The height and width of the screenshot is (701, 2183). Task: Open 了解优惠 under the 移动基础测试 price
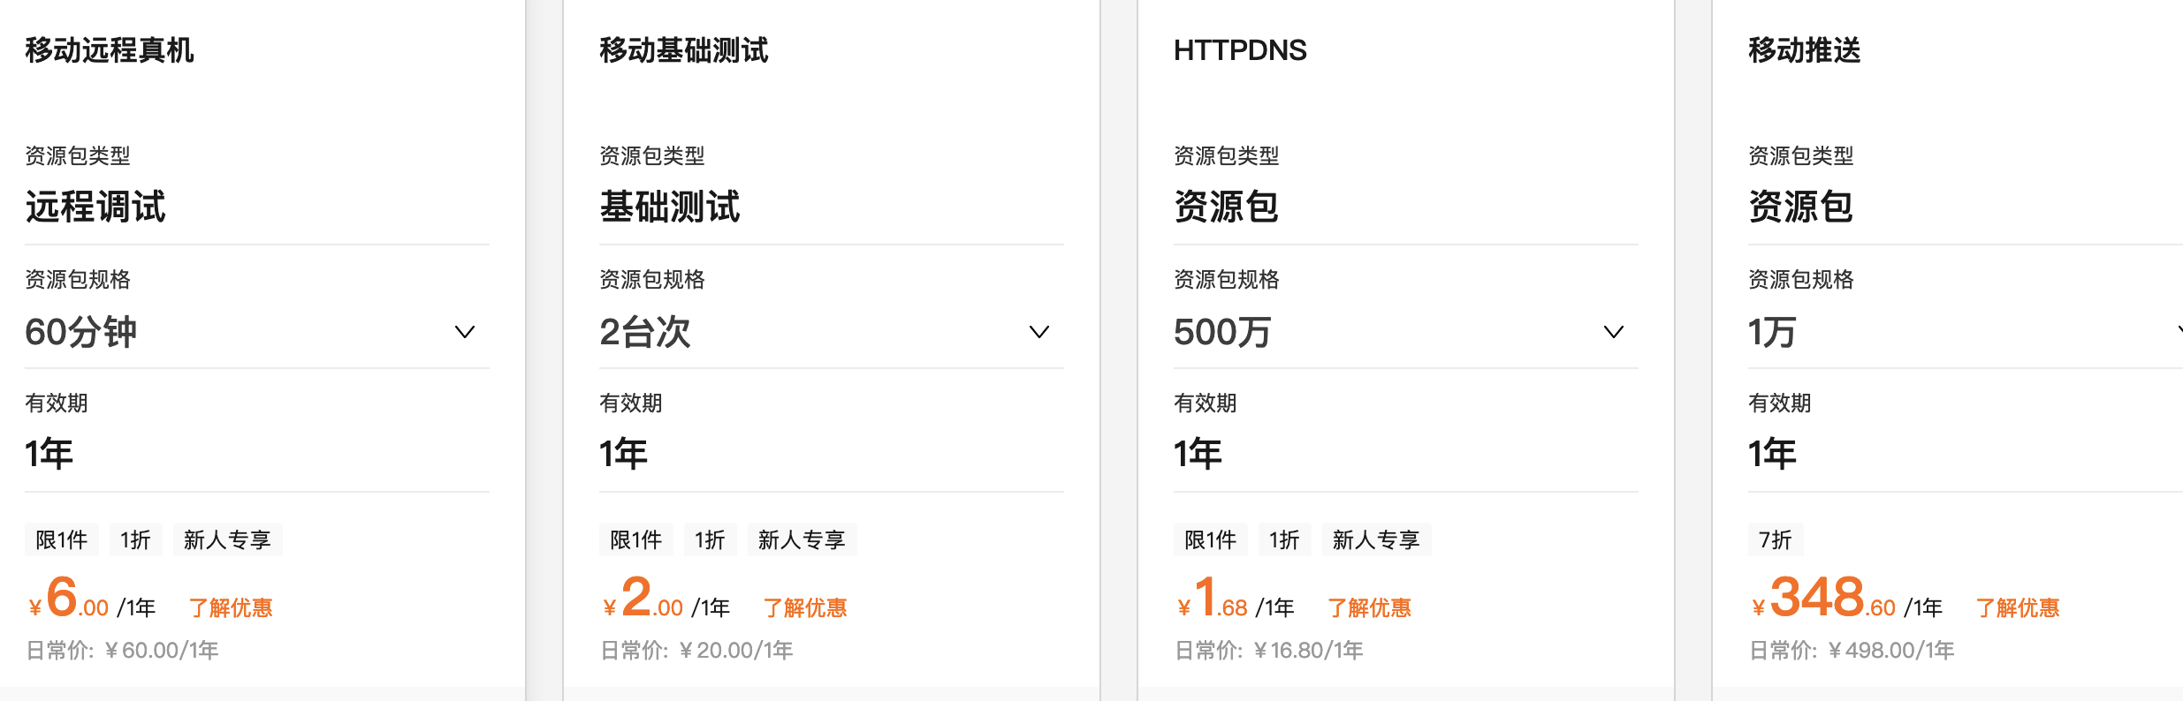(x=805, y=607)
